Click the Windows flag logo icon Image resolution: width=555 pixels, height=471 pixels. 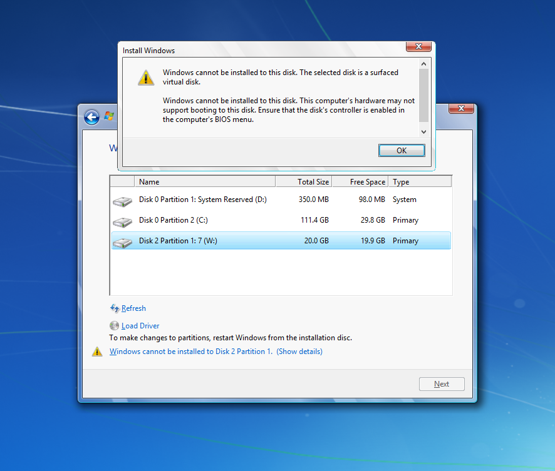[x=108, y=116]
